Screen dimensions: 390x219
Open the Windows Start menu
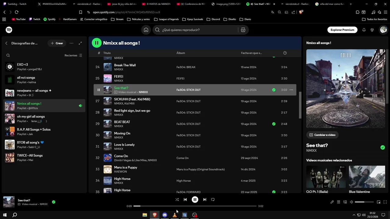5,215
